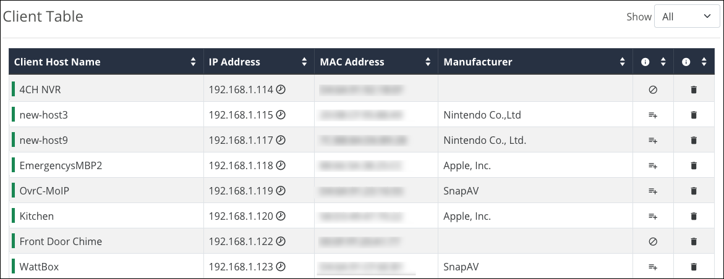The width and height of the screenshot is (724, 279).
Task: Delete the EmergencysMBP2 client row
Action: point(693,165)
